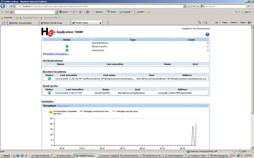Click the browser Forward arrow button
Image resolution: width=254 pixels, height=158 pixels.
point(8,6)
